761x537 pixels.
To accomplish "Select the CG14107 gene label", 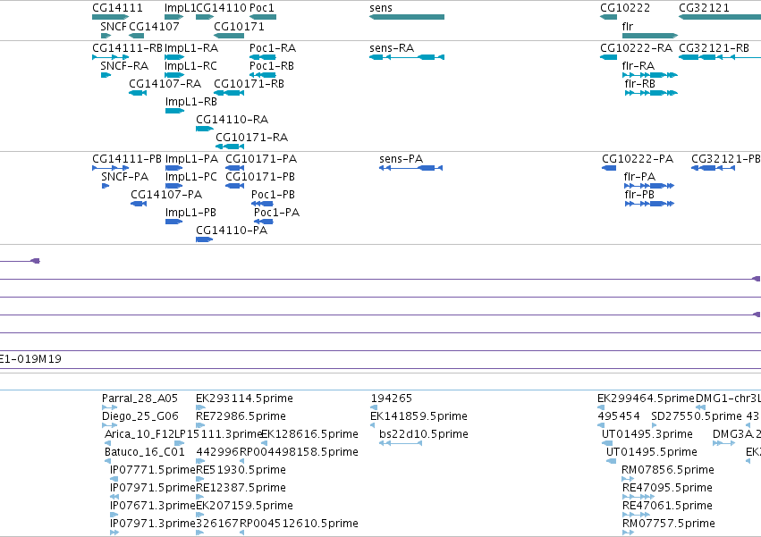I will pos(154,26).
